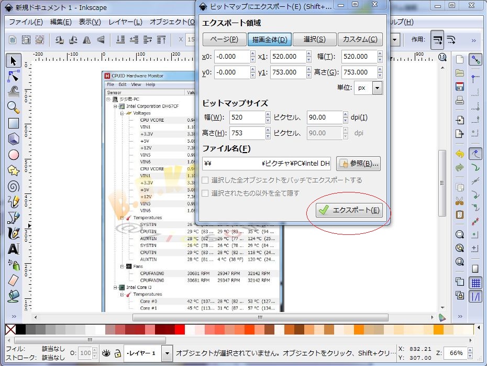Toggle snap to grids button

pyautogui.click(x=475, y=283)
